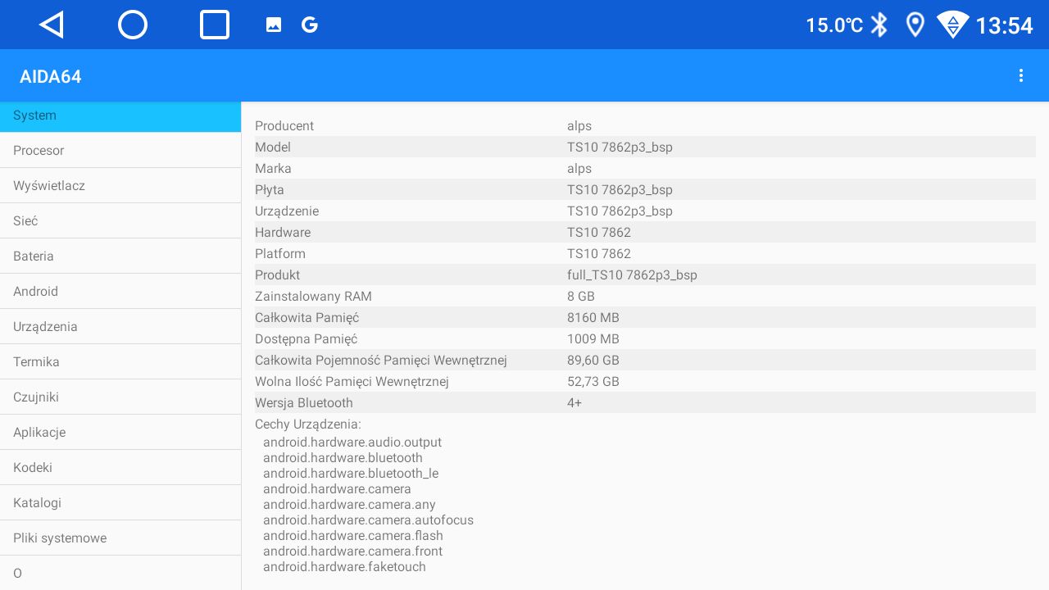Viewport: 1049px width, 590px height.
Task: Select the Zainstalowany RAM row
Action: click(645, 296)
